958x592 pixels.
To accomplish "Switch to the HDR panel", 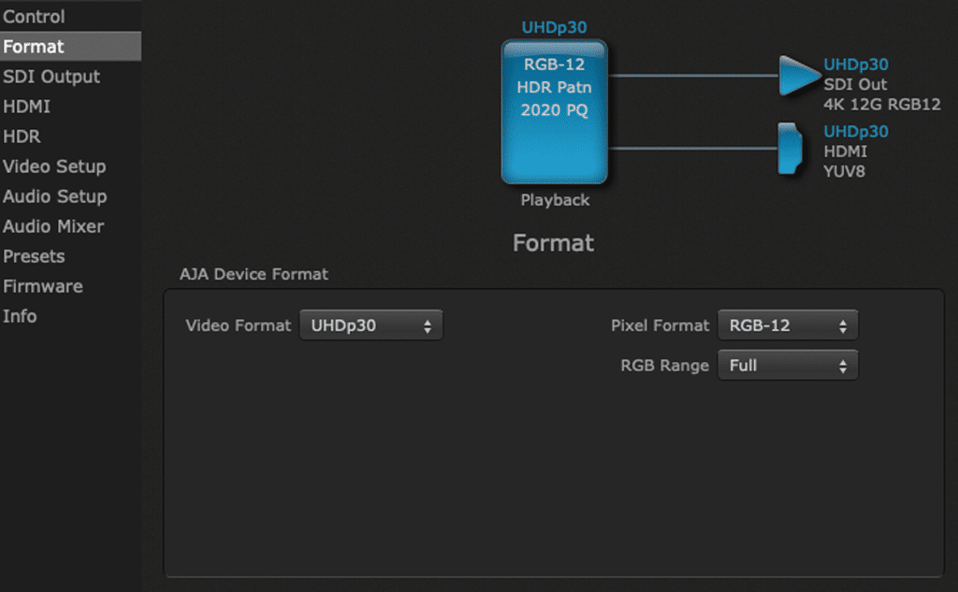I will [x=22, y=137].
